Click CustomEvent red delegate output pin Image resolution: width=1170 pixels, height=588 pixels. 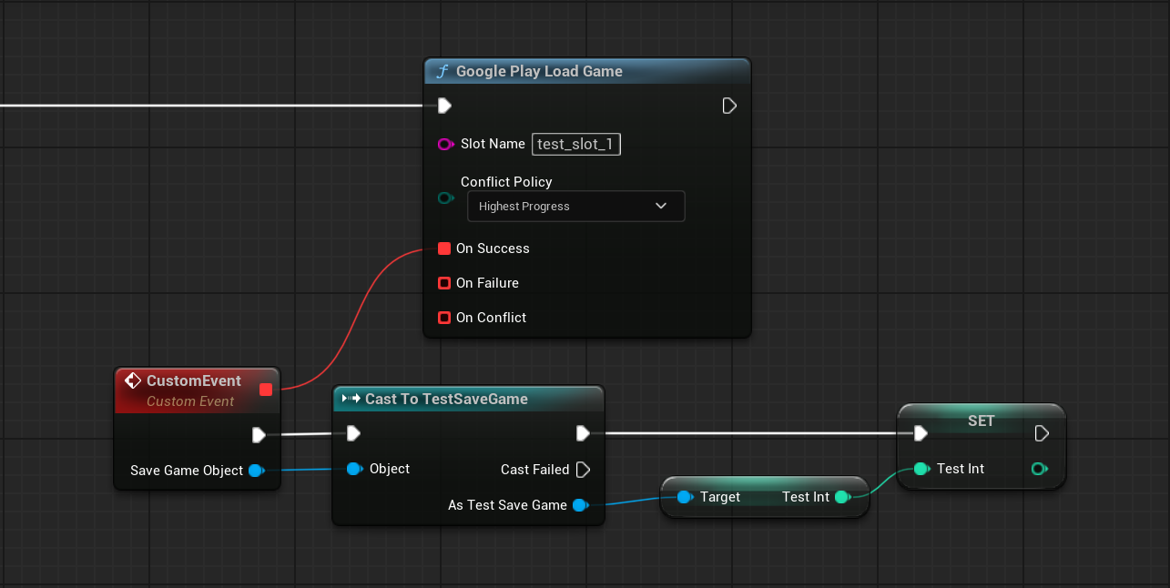(x=266, y=390)
